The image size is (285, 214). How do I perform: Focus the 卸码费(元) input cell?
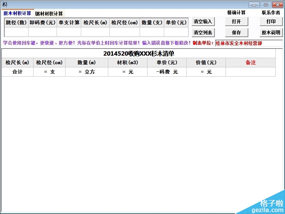tap(42, 32)
